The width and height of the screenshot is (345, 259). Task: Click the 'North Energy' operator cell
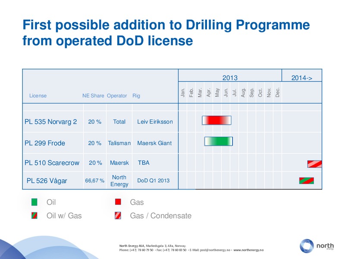(119, 180)
